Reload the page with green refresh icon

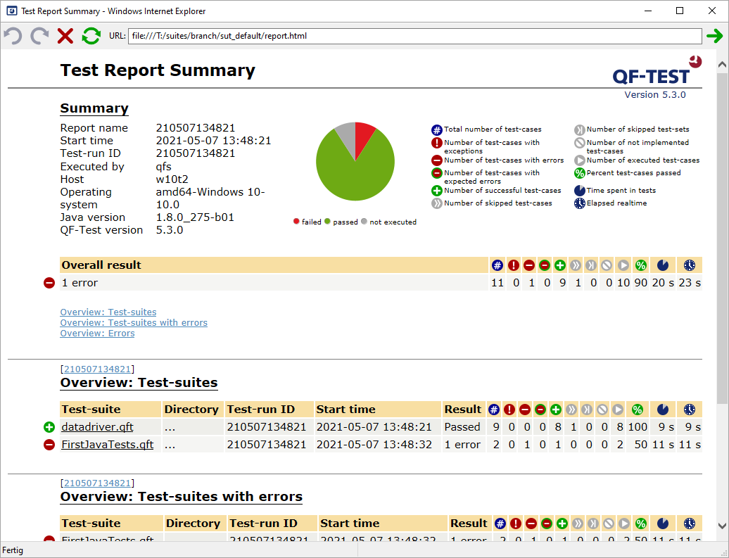(x=91, y=36)
